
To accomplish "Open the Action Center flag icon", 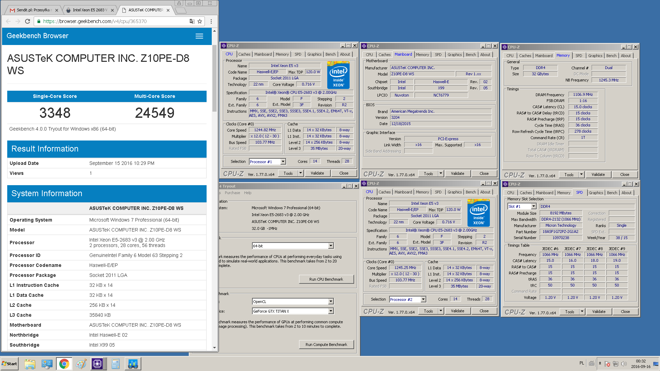I will [x=607, y=364].
